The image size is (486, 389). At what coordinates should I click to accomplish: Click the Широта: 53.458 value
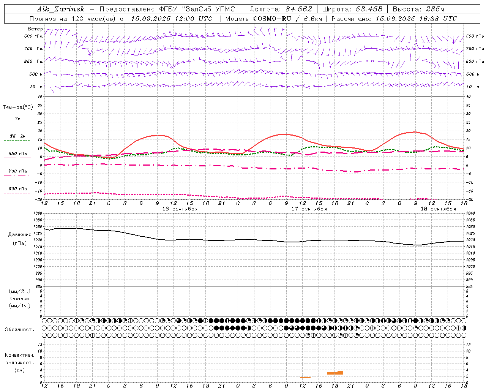tap(352, 9)
